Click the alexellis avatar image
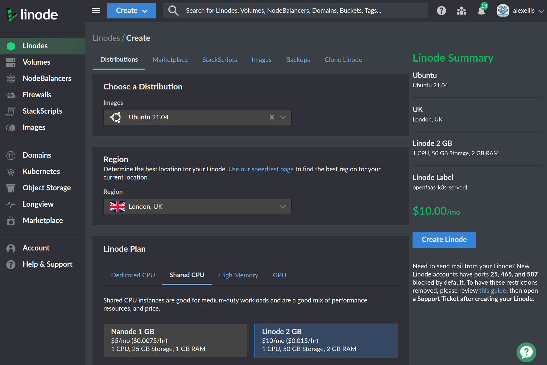Image resolution: width=547 pixels, height=365 pixels. tap(503, 11)
